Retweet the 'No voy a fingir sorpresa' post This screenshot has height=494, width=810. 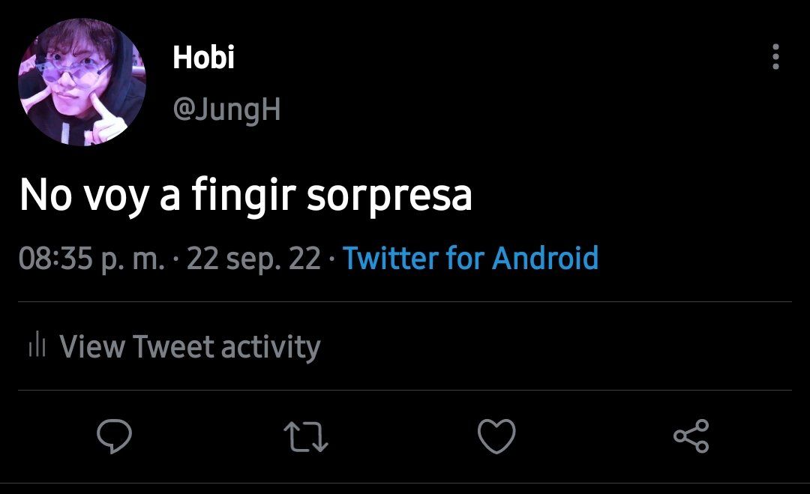(306, 437)
